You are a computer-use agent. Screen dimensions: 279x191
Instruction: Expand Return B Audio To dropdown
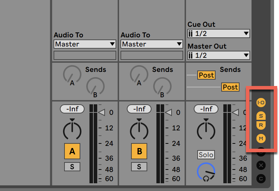coord(151,44)
